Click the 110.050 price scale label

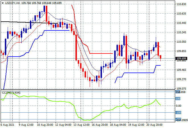(x=181, y=42)
